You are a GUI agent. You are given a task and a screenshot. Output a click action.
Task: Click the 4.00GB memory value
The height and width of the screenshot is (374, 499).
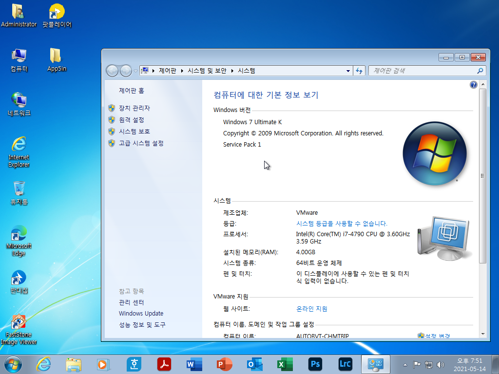[x=306, y=252]
